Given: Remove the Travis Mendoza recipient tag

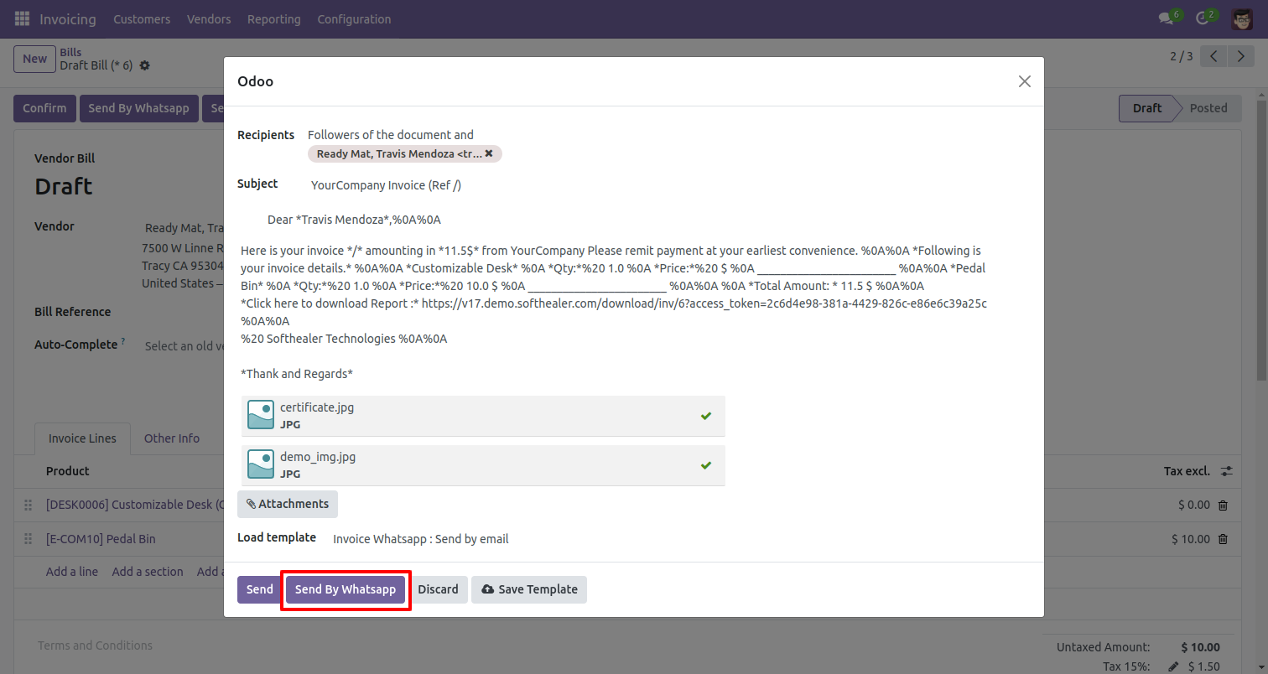Looking at the screenshot, I should [489, 153].
